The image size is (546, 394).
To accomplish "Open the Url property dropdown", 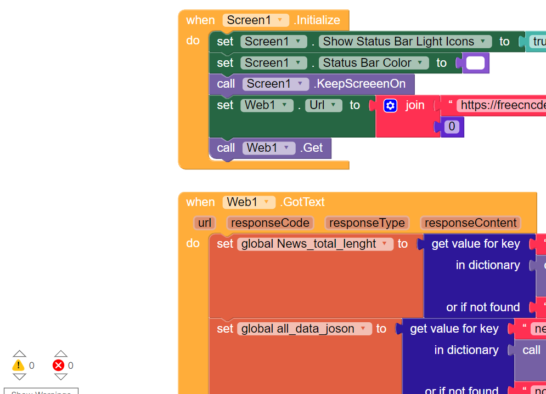I will 324,105.
